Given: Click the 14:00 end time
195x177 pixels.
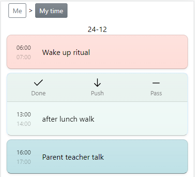Looking at the screenshot, I should click(24, 124).
